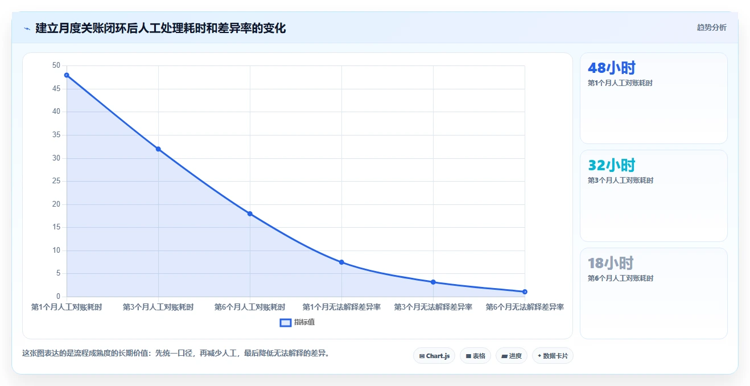Click the card caption 第6个月人工对账耗时
This screenshot has width=750, height=386.
[x=620, y=278]
